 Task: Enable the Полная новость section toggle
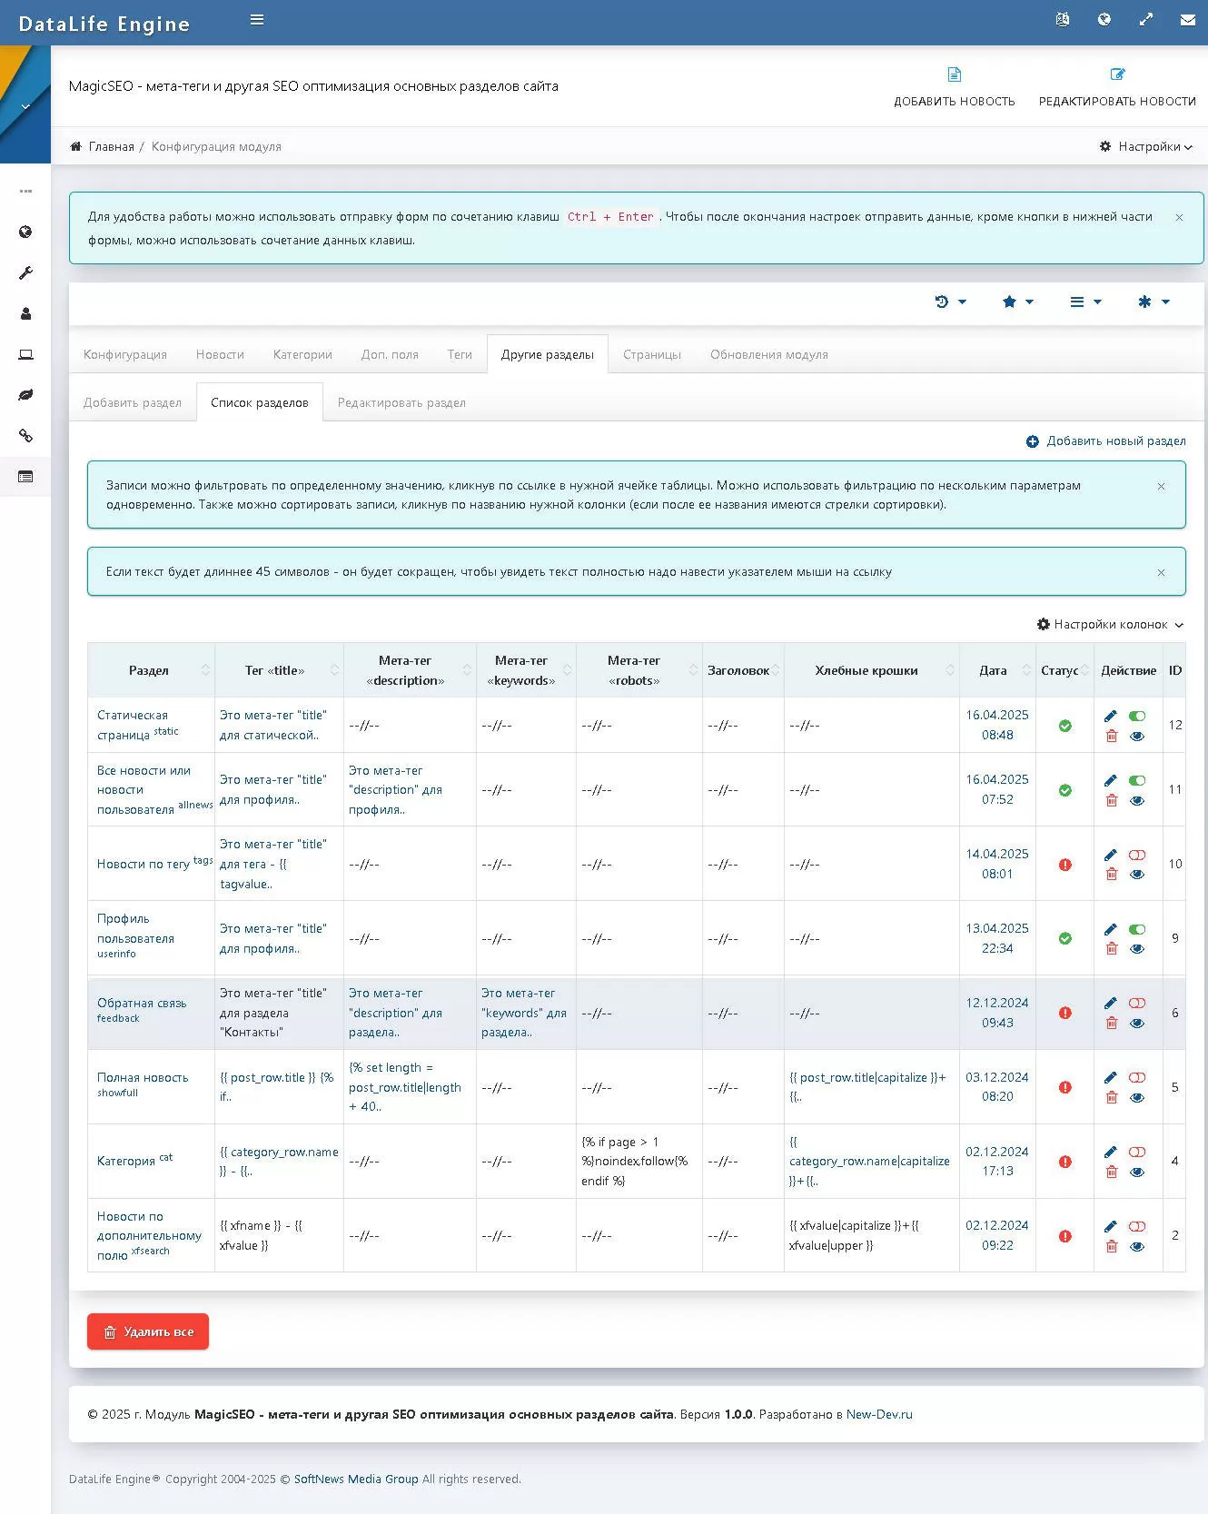coord(1137,1077)
